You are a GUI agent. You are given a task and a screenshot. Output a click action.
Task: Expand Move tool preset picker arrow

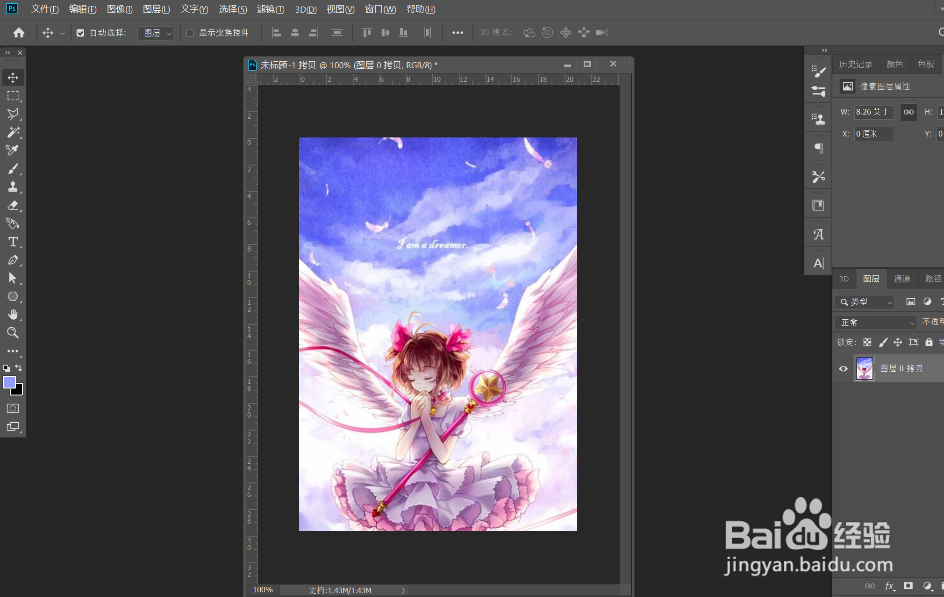click(x=63, y=33)
